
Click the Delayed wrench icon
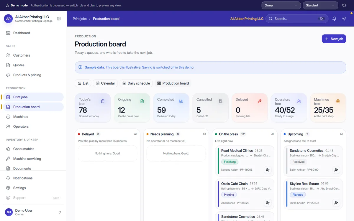[x=260, y=101]
